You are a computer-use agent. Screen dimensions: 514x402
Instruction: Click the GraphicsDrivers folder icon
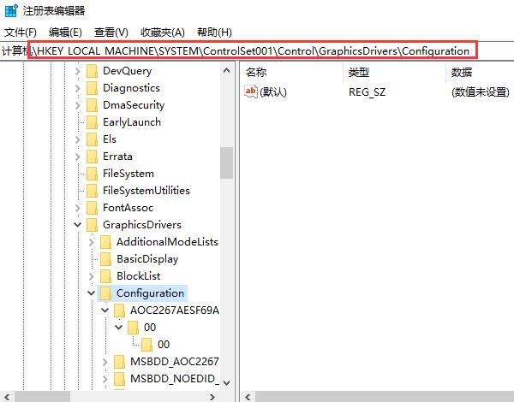tap(93, 225)
